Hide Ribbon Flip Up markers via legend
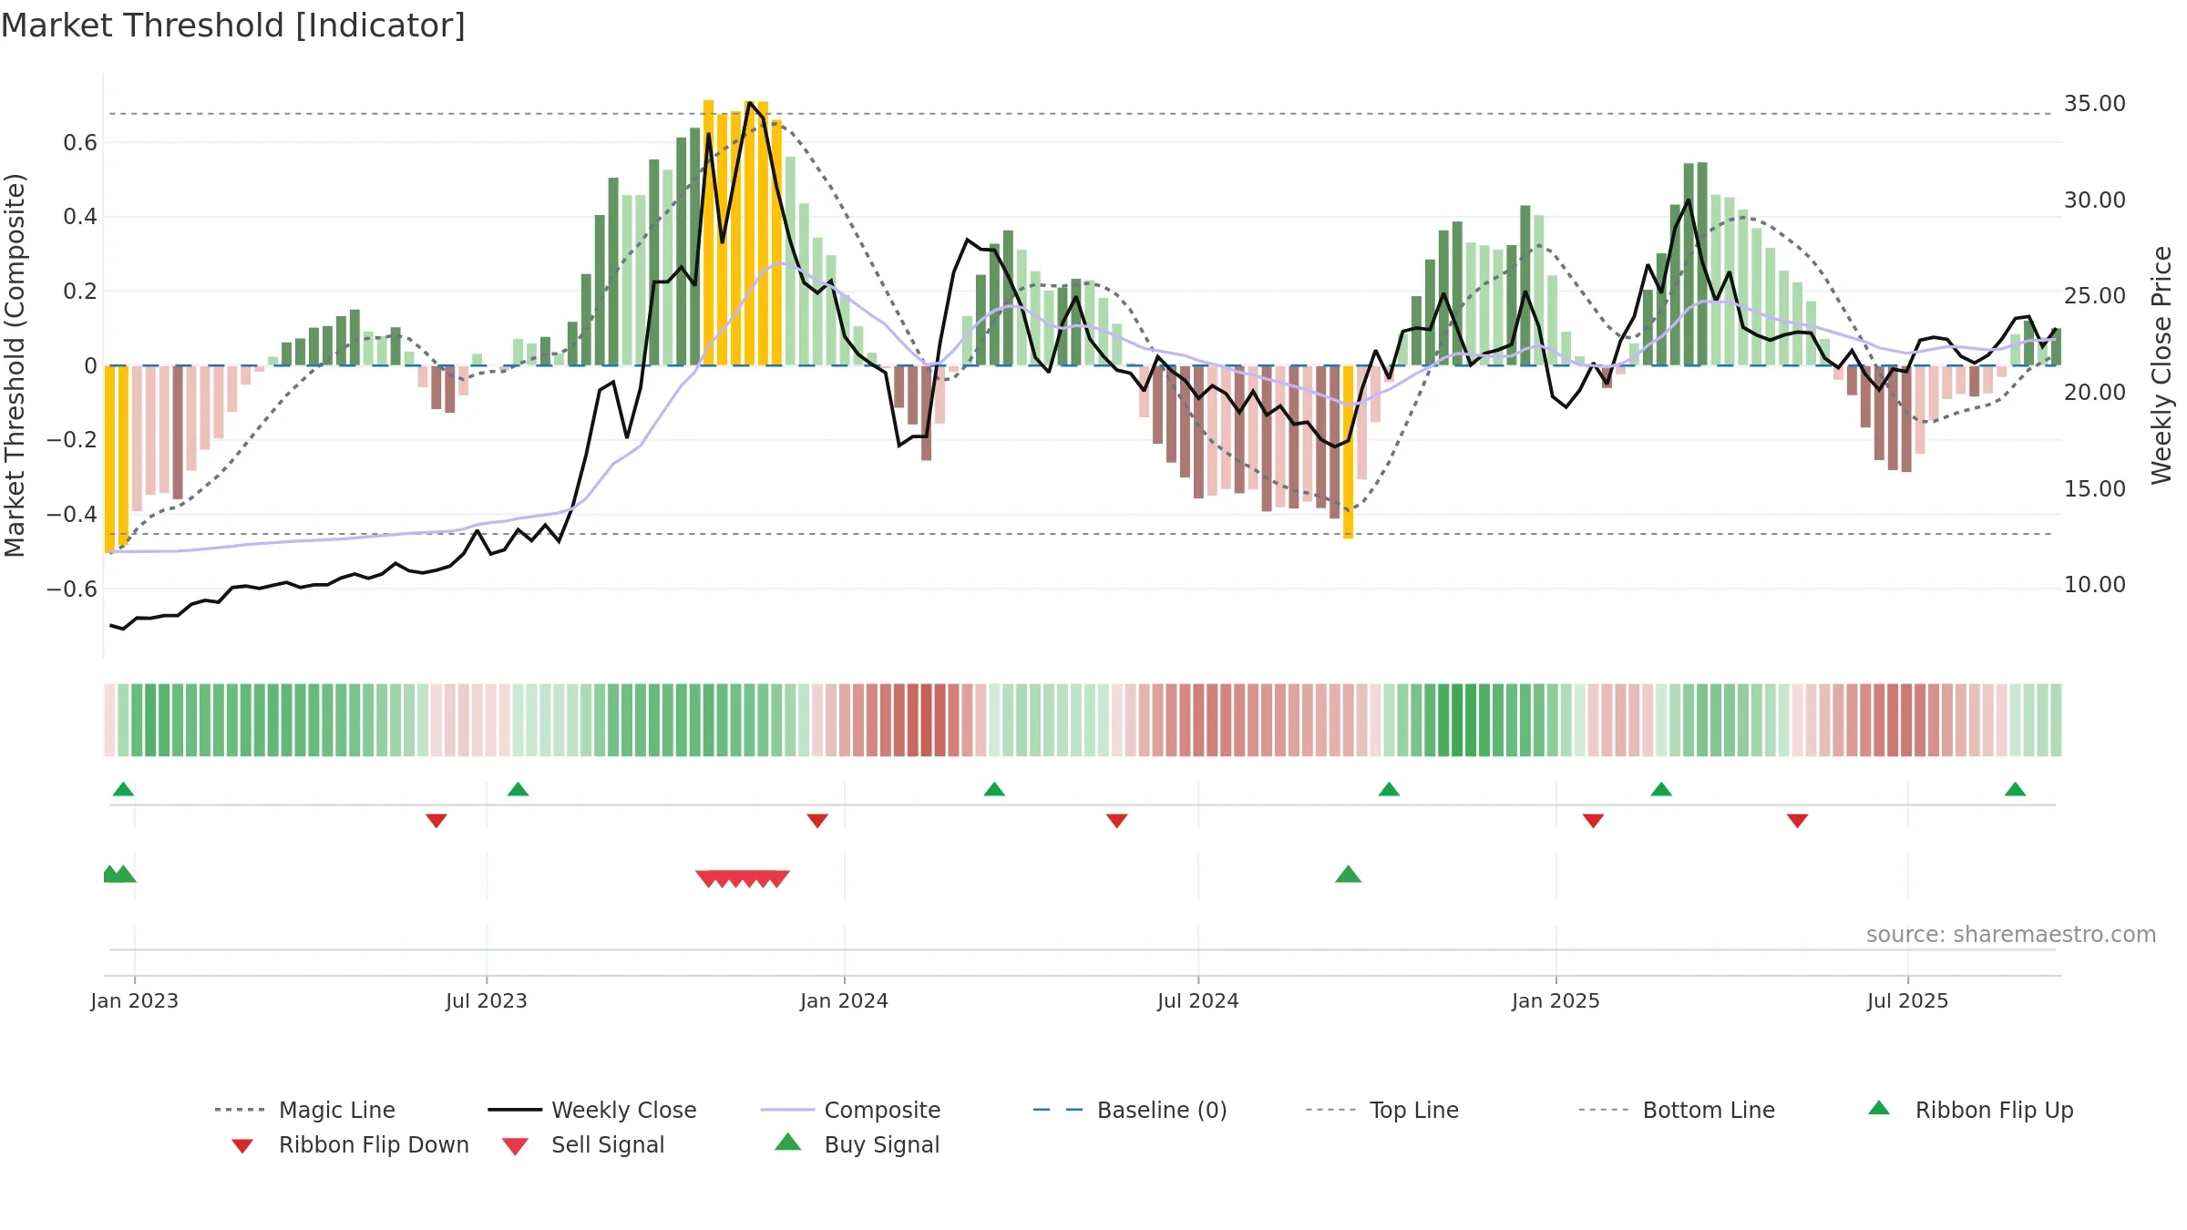The image size is (2187, 1230). click(x=1970, y=1110)
